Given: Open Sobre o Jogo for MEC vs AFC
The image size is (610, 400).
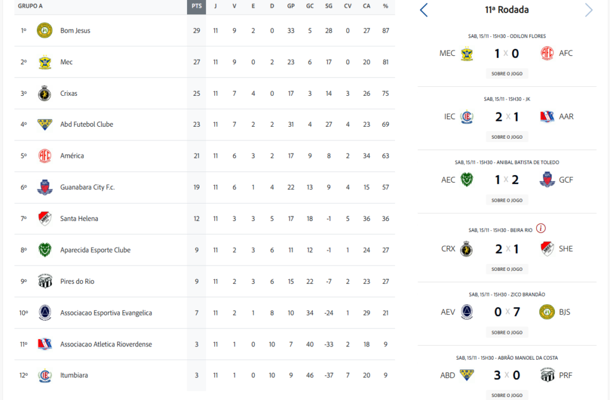Looking at the screenshot, I should click(506, 73).
